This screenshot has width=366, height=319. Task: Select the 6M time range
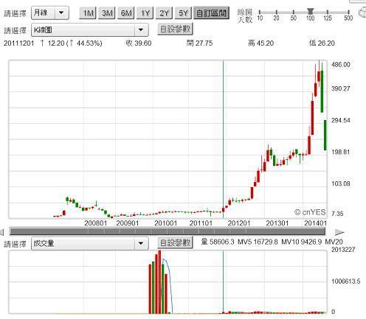126,13
